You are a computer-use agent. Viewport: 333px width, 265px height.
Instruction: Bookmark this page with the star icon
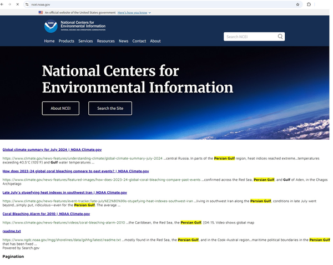coord(297,4)
